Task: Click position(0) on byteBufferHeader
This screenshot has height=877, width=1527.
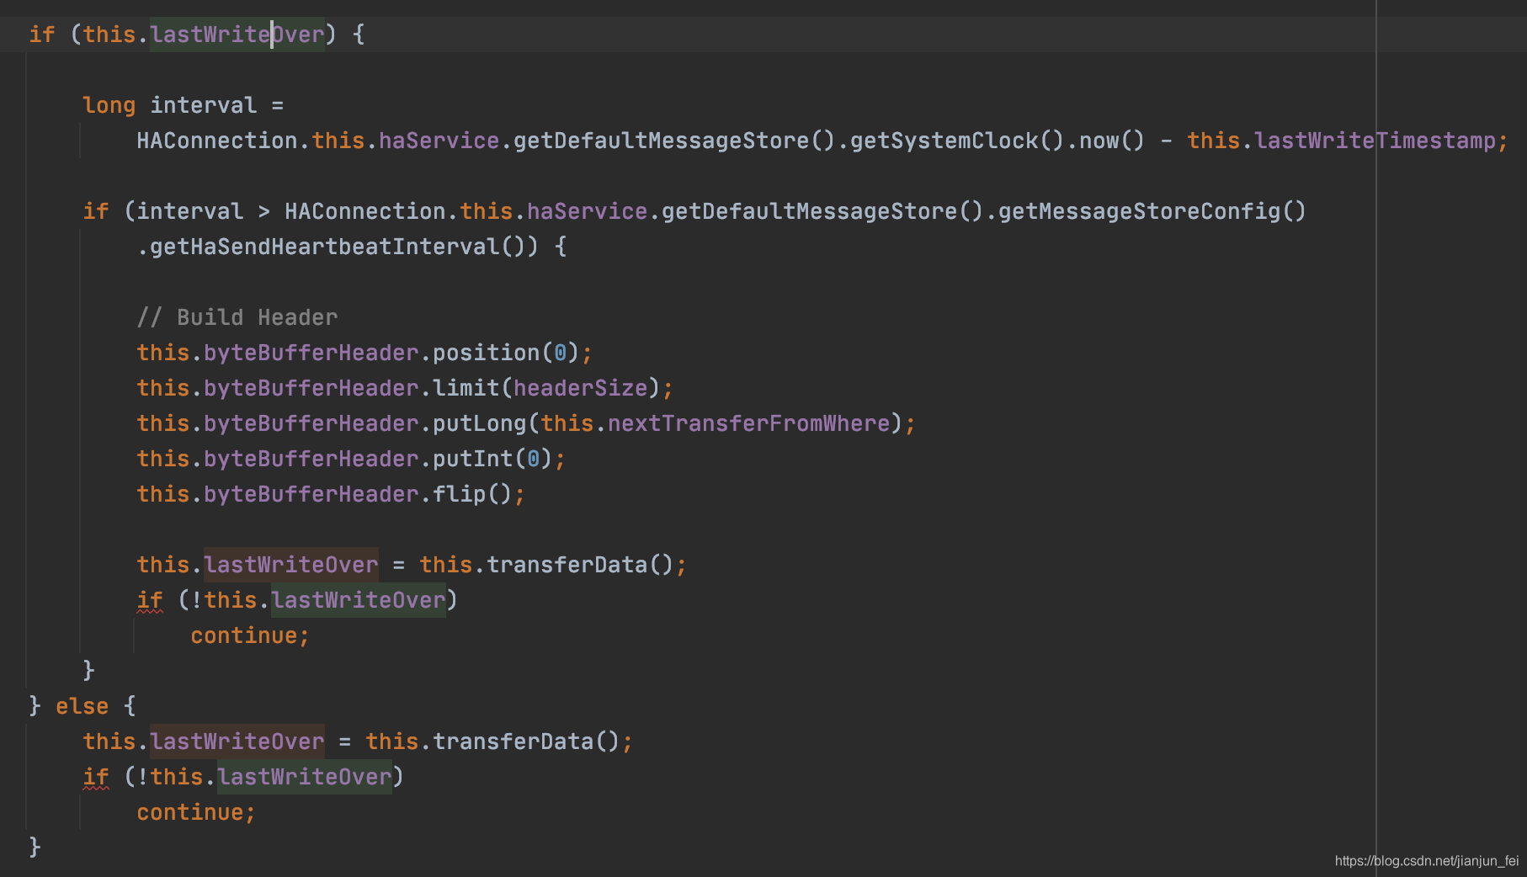Action: [x=506, y=353]
